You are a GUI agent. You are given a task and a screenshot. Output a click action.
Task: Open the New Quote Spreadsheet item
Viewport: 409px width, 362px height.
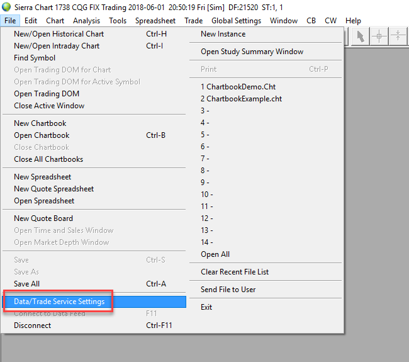53,189
